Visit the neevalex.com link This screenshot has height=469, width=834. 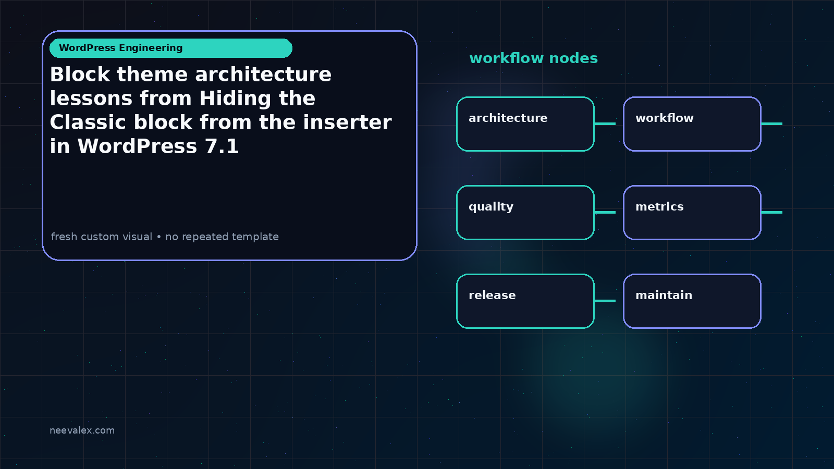point(82,430)
